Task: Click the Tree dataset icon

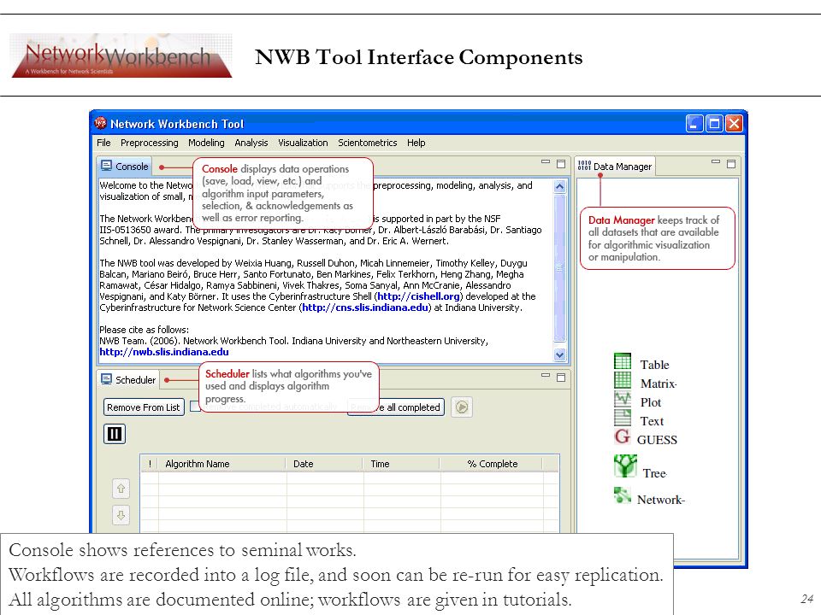Action: click(625, 466)
